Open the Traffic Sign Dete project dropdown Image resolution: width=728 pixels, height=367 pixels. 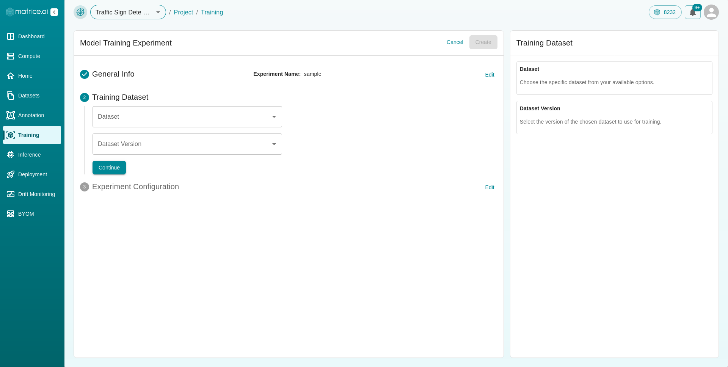(128, 12)
